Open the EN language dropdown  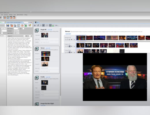click(57, 25)
